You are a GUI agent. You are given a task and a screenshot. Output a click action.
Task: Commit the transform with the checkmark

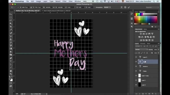tap(129, 7)
